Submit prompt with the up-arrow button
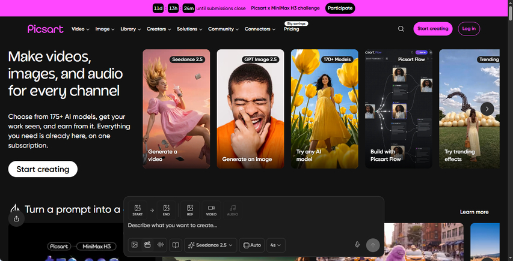Viewport: 513px width, 261px height. point(373,245)
